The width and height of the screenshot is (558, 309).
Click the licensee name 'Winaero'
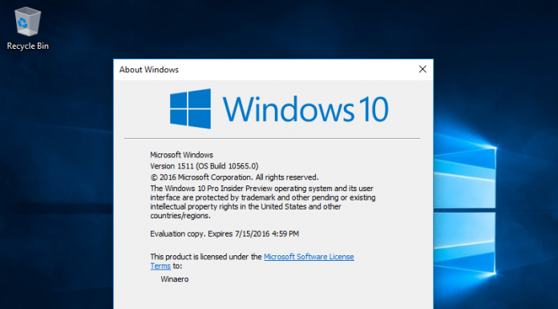(x=175, y=279)
